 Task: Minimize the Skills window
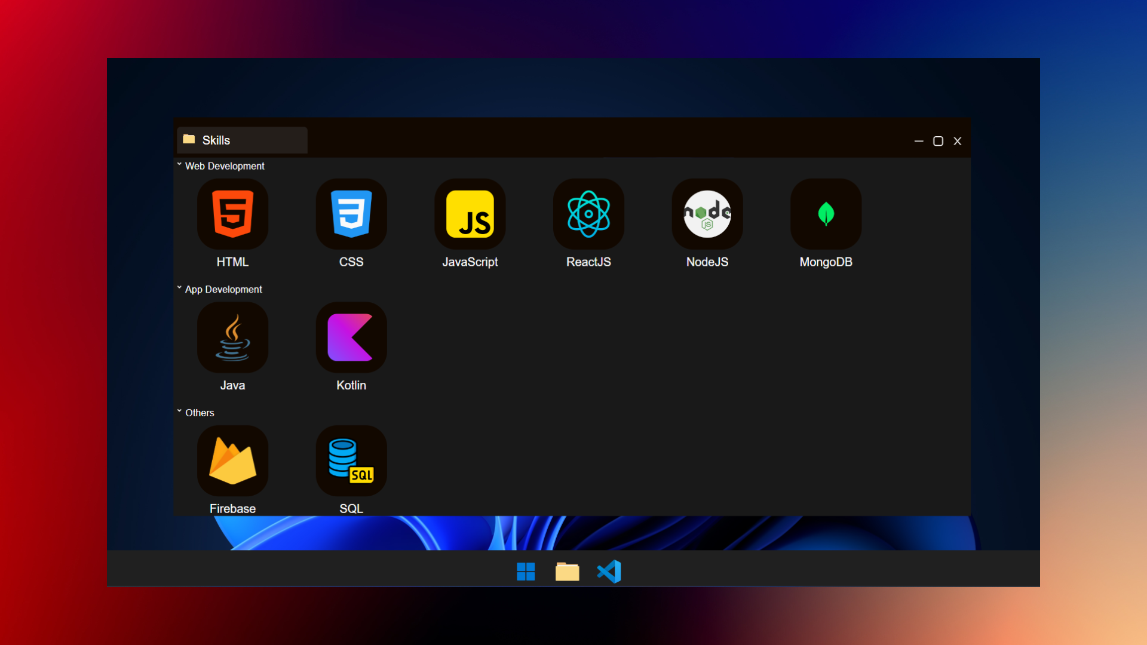click(919, 141)
